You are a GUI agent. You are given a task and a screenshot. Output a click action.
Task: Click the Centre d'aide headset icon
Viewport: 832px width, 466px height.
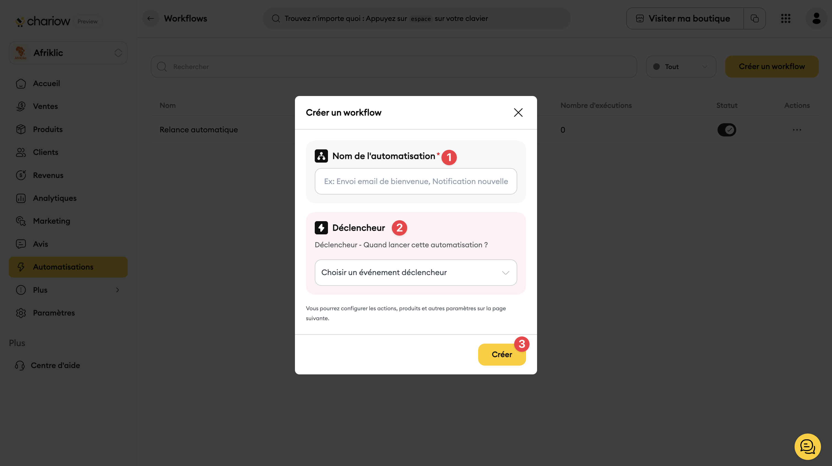click(20, 365)
